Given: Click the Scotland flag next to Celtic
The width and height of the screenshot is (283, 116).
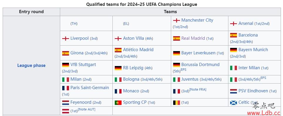Looking at the screenshot, I should 233,103.
